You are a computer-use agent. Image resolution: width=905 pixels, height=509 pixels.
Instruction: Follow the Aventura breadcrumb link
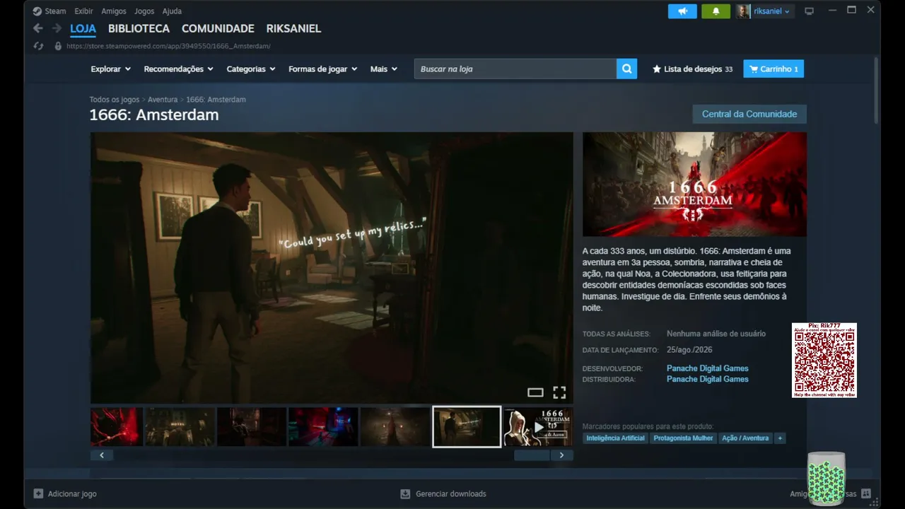click(163, 100)
